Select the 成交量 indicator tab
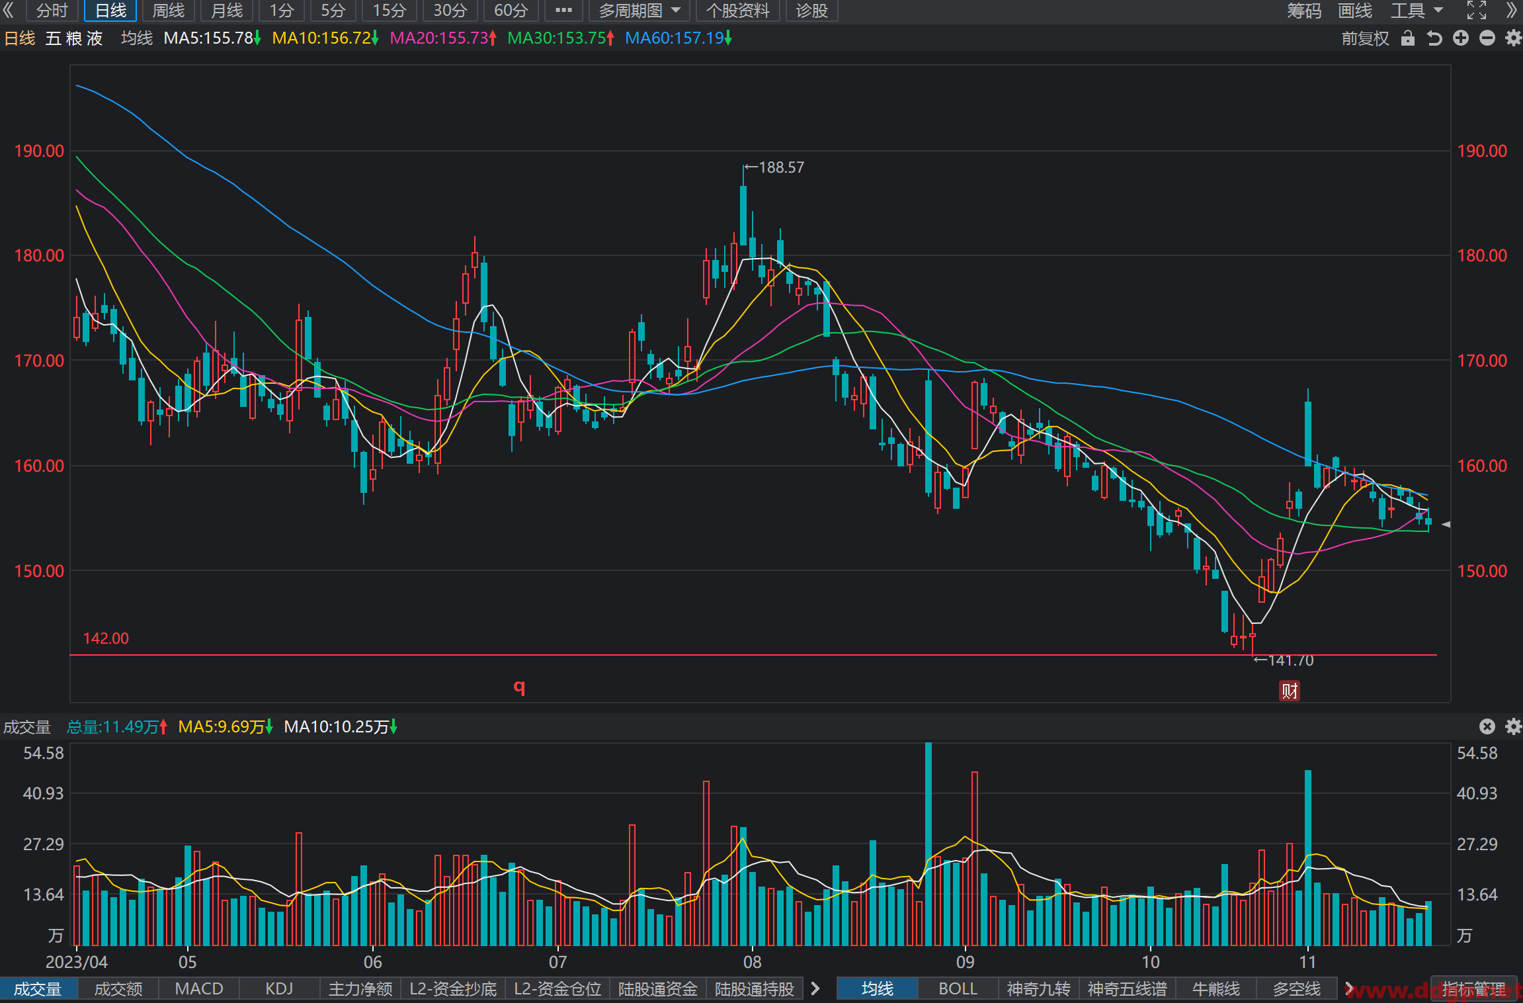 pyautogui.click(x=38, y=988)
